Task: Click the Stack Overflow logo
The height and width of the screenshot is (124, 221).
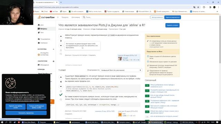Action: pos(46,17)
